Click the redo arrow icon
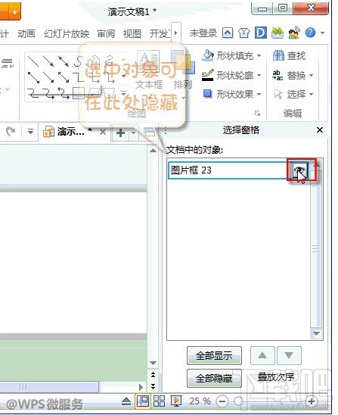Screen dimensions: 338x415 (11, 131)
